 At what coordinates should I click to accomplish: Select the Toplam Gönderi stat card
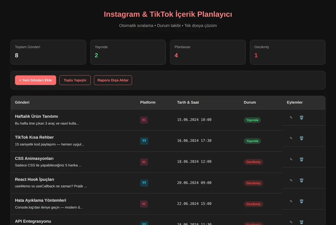pos(48,52)
